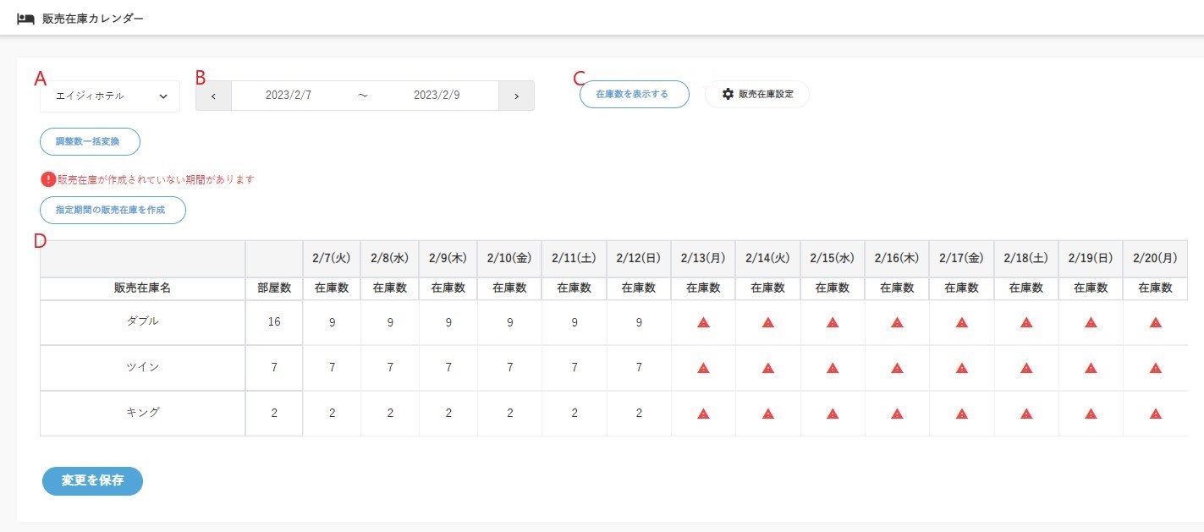Screen dimensions: 1204x532
Task: Click warning triangle for キング on 2/20(月)
Action: coord(1156,414)
